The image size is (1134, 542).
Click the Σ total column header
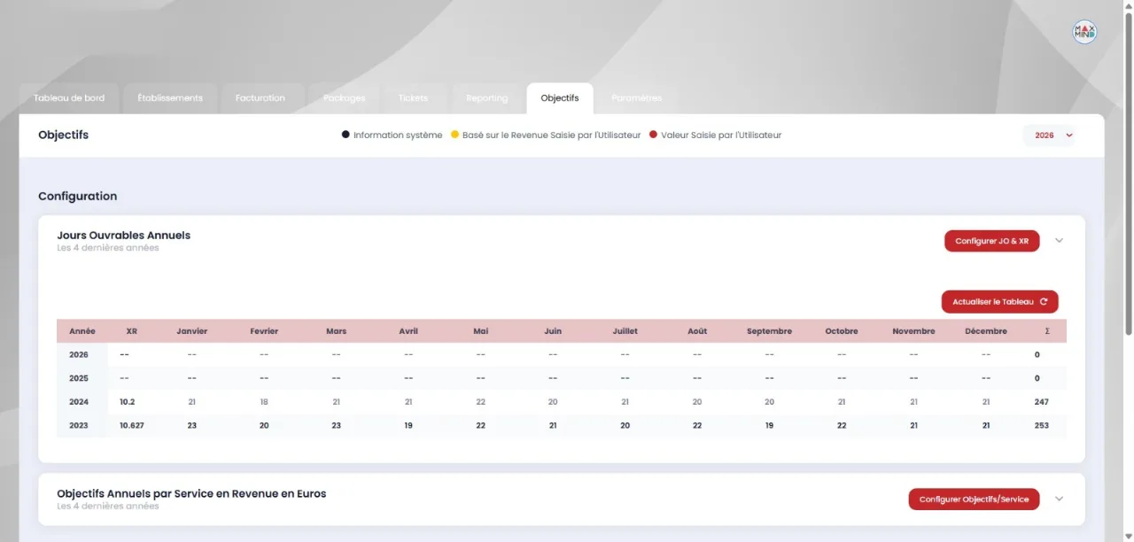[1047, 331]
